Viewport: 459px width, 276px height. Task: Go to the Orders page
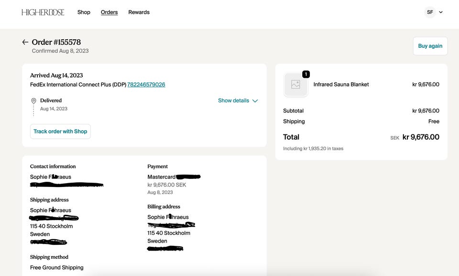(x=109, y=12)
